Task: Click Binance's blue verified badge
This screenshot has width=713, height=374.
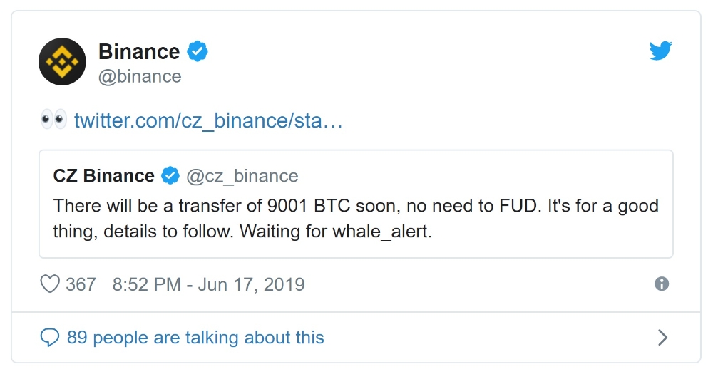Action: pos(198,51)
